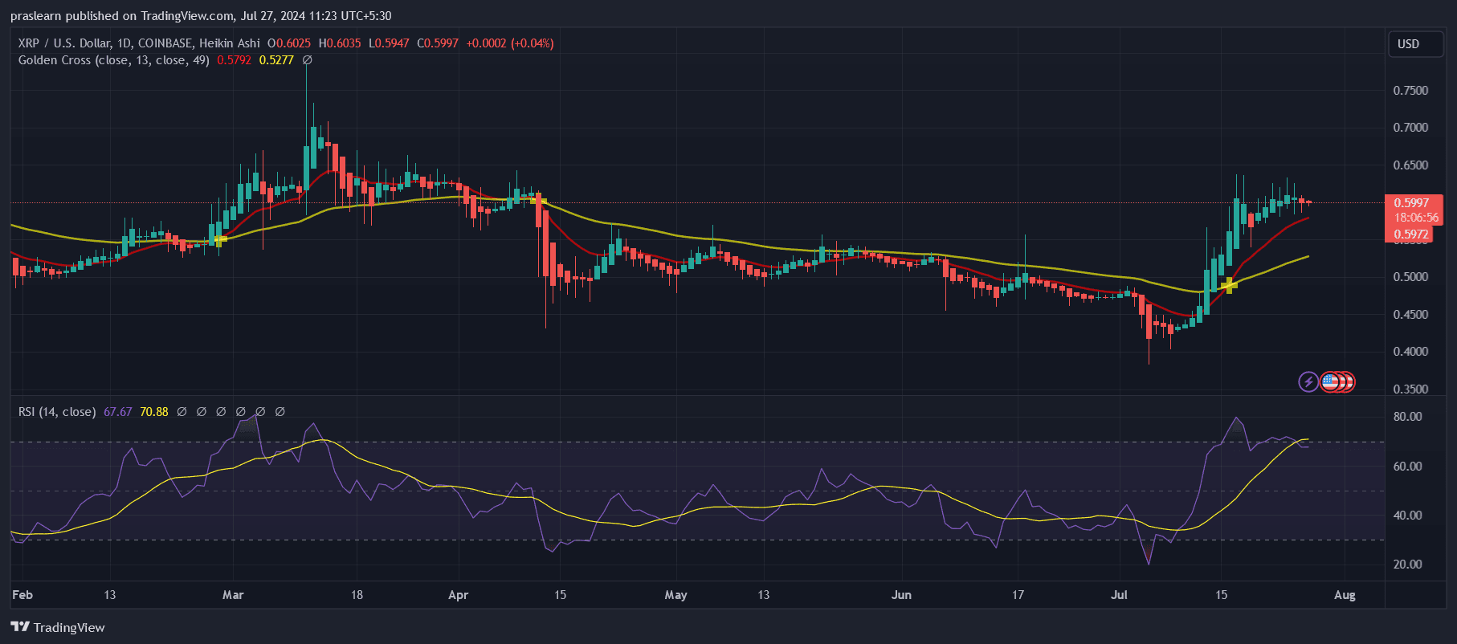Click the 20.00 RSI axis label
Screen dimensions: 1457x644
(1407, 565)
